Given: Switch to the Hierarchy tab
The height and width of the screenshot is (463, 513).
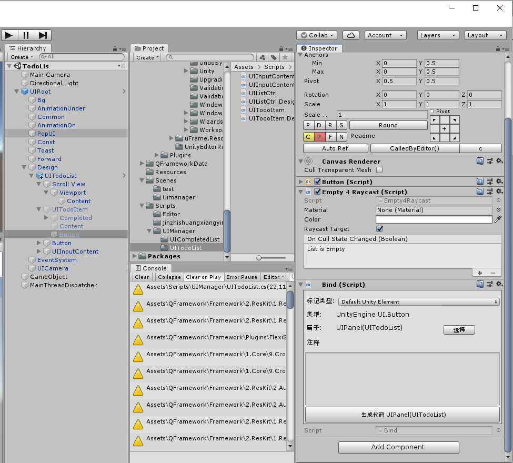Looking at the screenshot, I should click(x=28, y=48).
